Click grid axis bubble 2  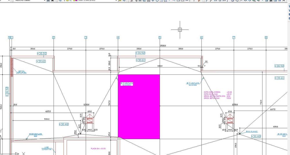[54, 37]
